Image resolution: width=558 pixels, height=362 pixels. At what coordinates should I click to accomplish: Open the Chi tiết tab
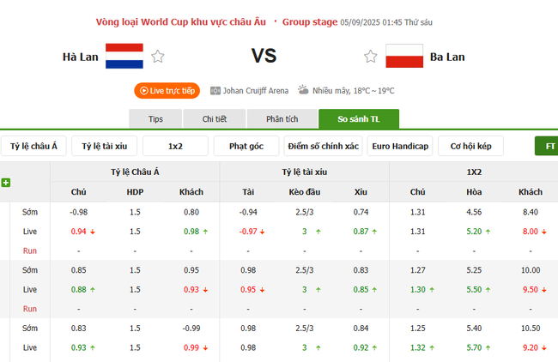214,119
